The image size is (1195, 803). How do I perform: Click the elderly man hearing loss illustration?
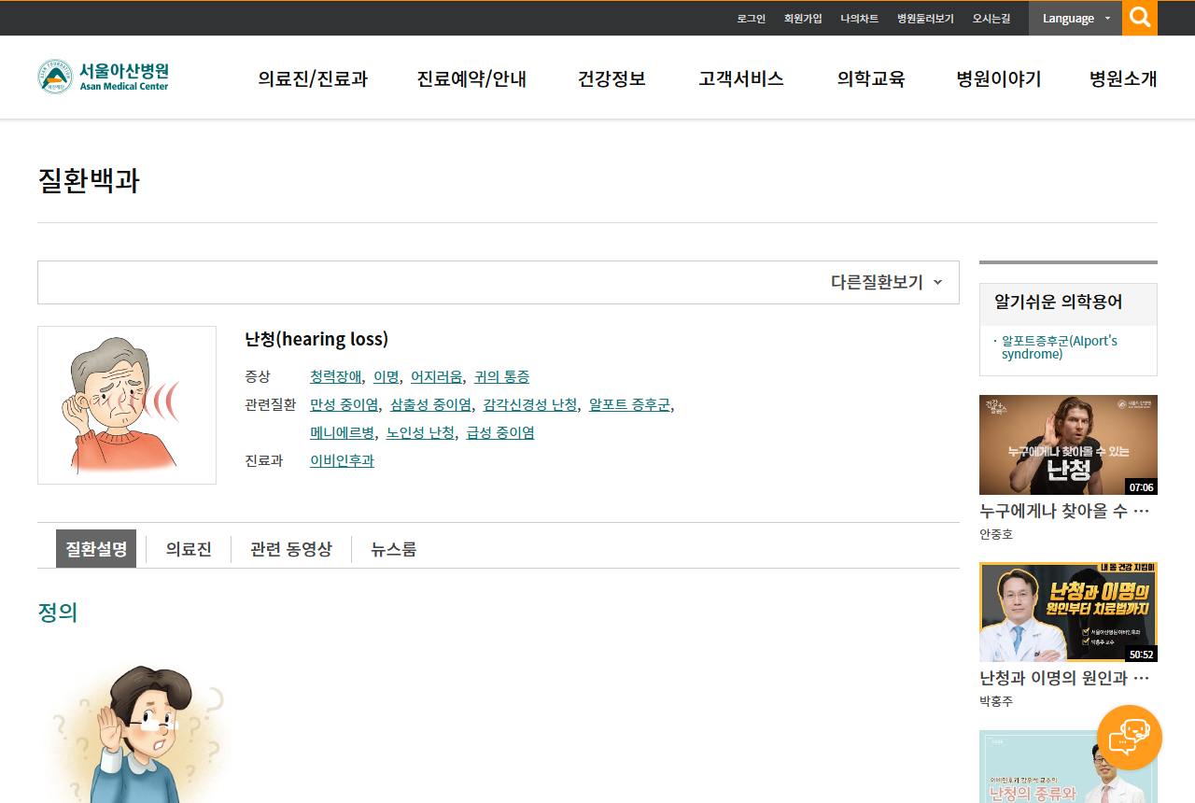click(x=127, y=405)
